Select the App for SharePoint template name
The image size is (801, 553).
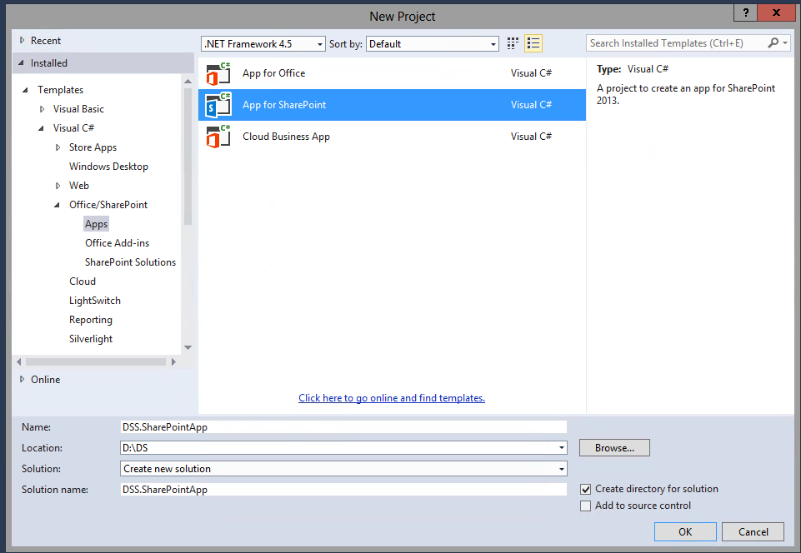coord(284,105)
